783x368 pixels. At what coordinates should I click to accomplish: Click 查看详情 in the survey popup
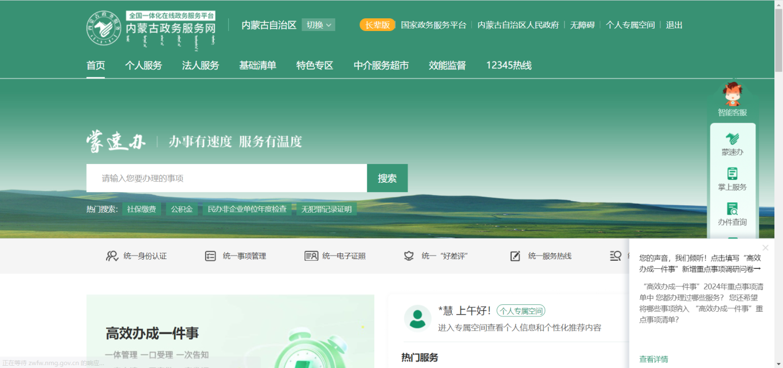(653, 359)
